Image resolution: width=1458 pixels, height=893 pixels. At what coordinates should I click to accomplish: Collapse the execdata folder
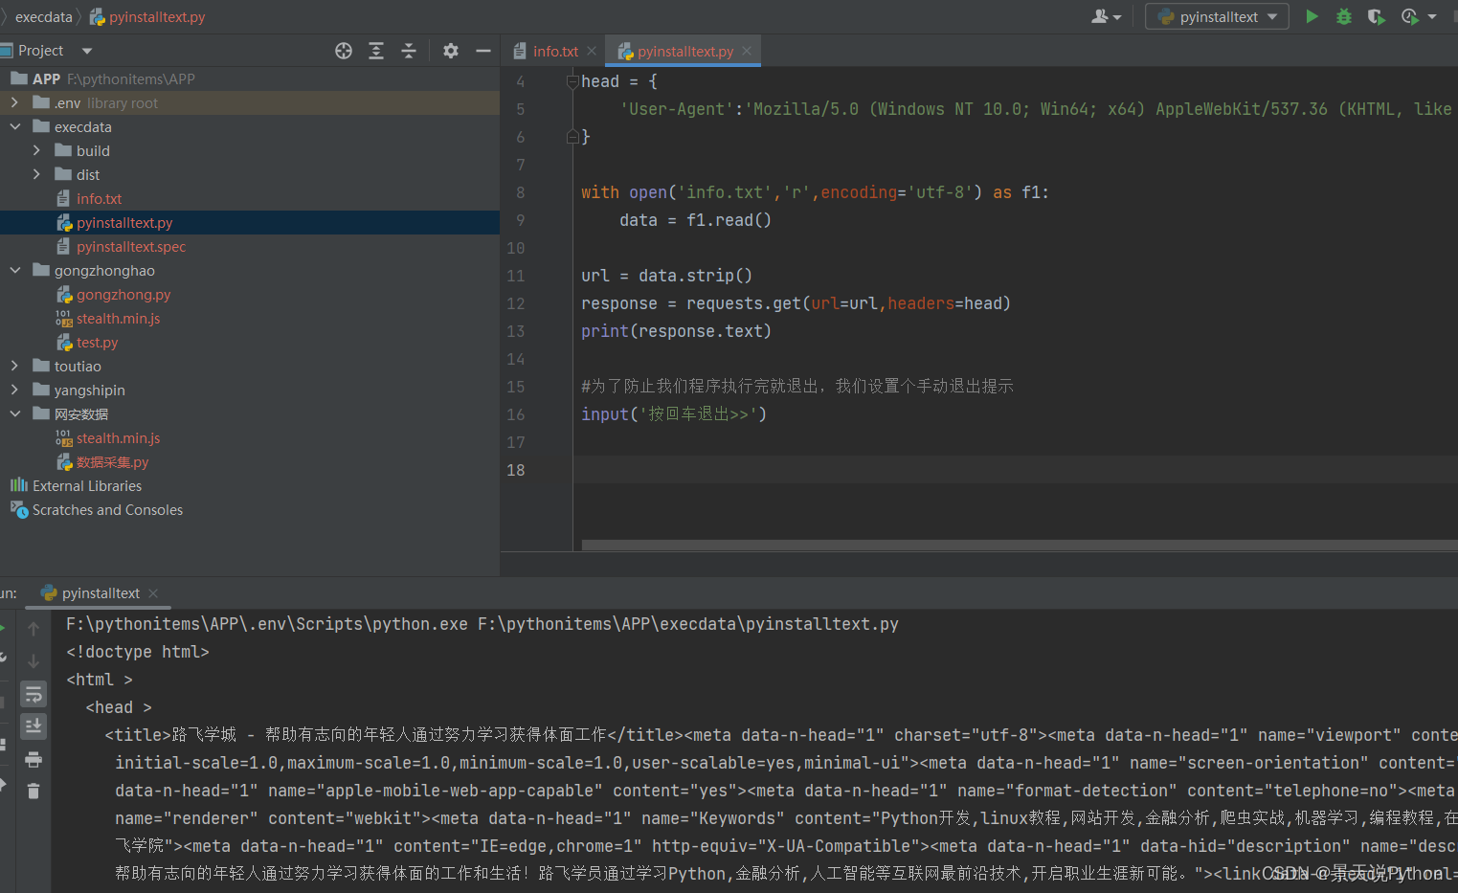point(14,126)
